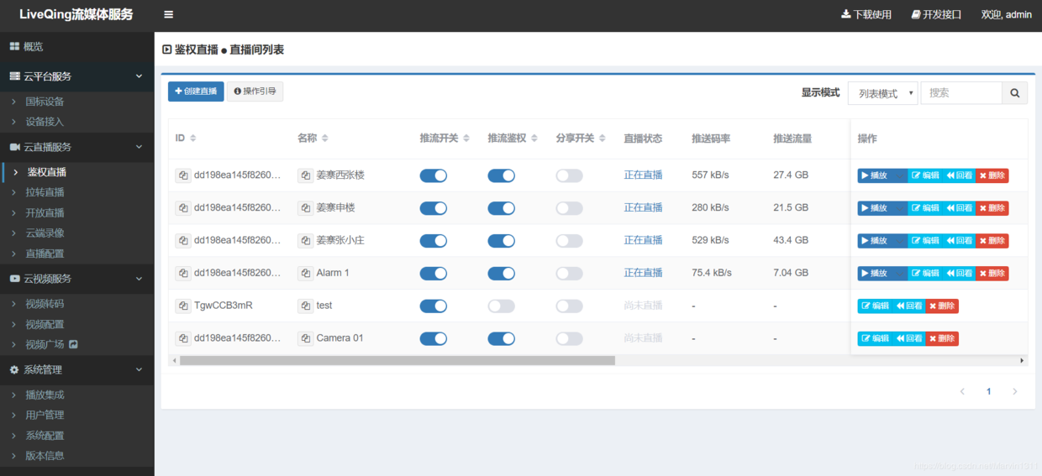1042x476 pixels.
Task: Collapse the 云视频服务 section
Action: pos(77,279)
